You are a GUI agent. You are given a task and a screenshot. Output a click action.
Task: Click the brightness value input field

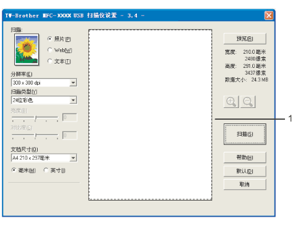[70, 117]
